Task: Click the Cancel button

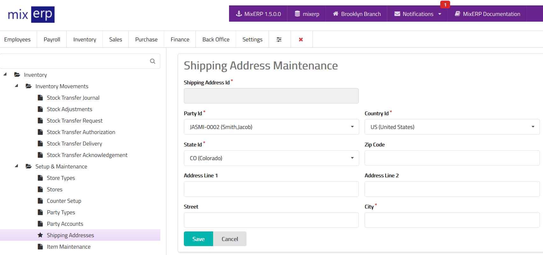Action: tap(230, 239)
